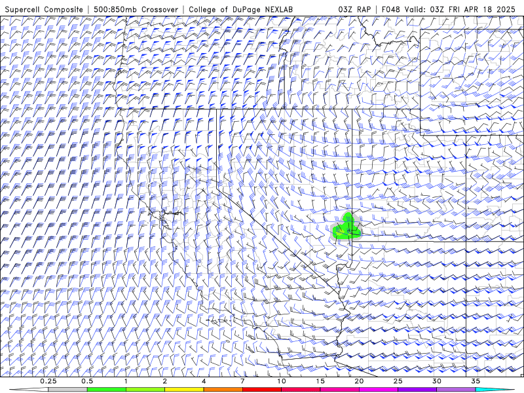Screen dimensions: 524x393
Task: Click the 0.5 legend value
Action: coord(87,381)
